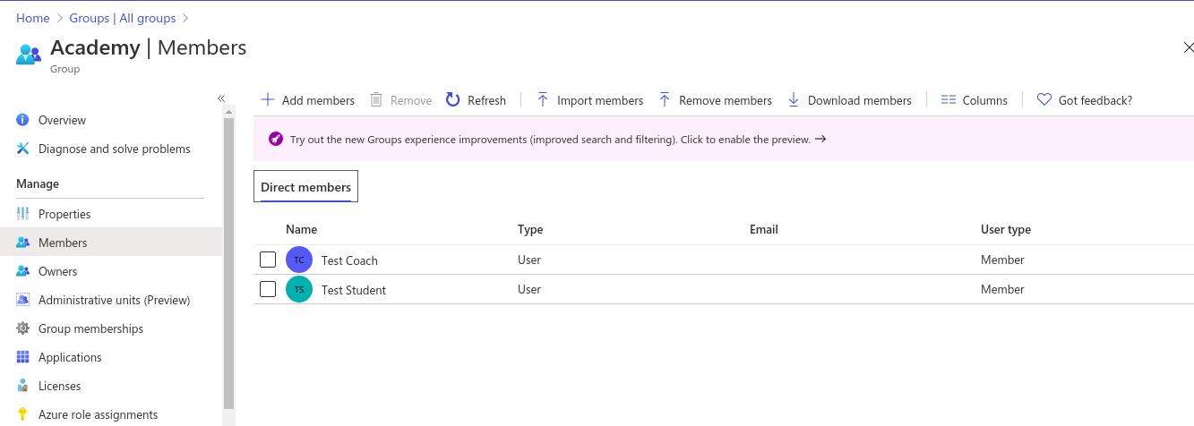The height and width of the screenshot is (426, 1194).
Task: Click the Import members upload icon
Action: click(543, 100)
